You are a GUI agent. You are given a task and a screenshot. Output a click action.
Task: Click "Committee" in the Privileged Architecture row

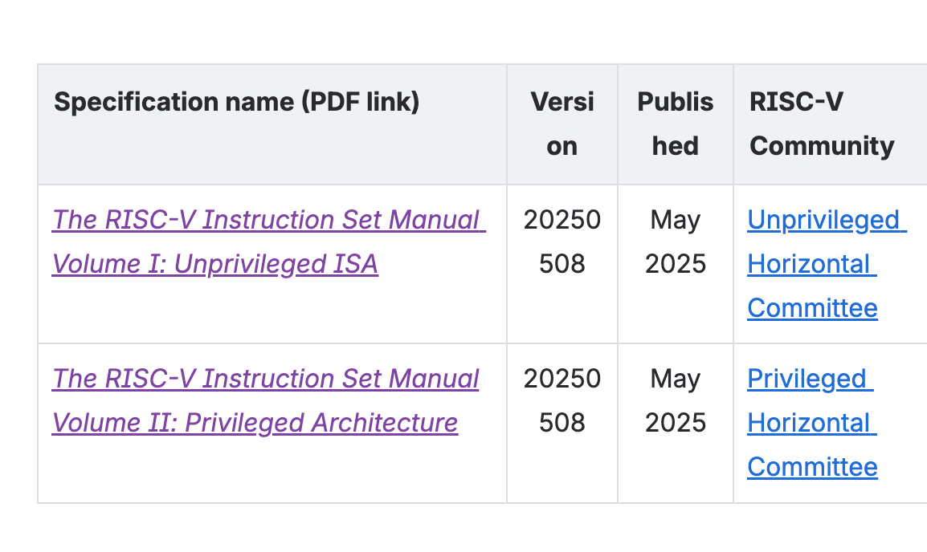coord(812,466)
